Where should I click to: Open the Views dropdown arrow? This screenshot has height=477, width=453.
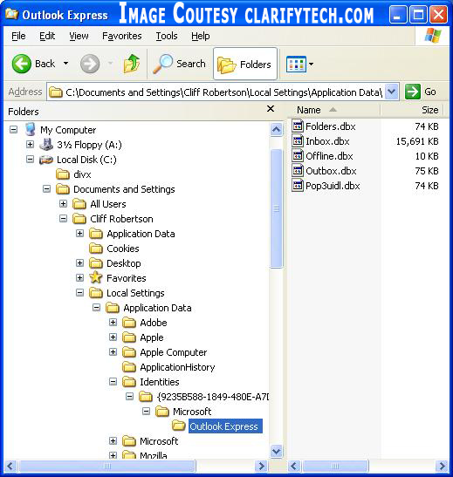tap(311, 65)
